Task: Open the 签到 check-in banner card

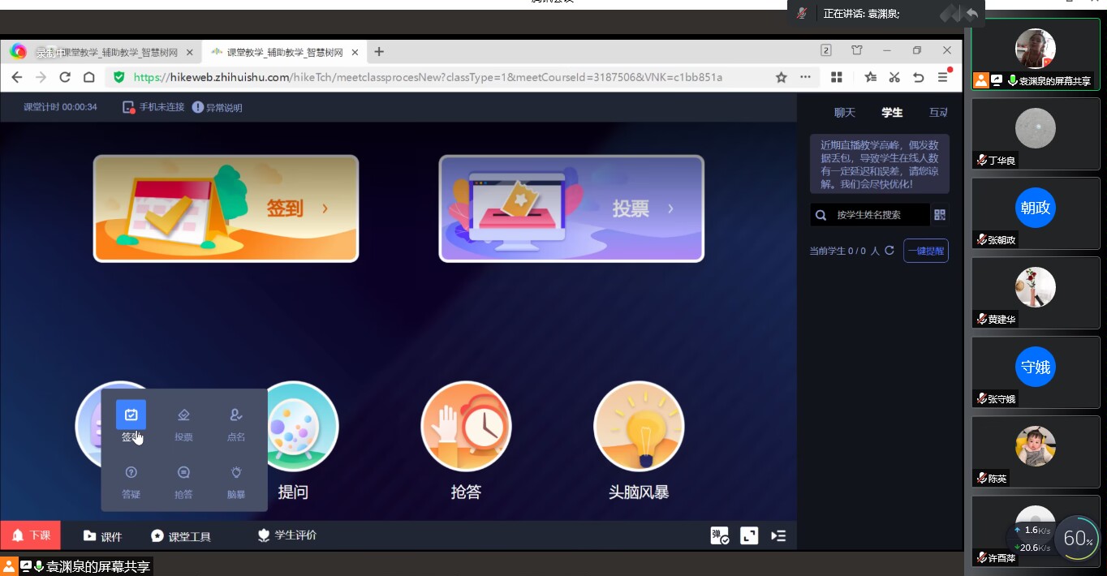Action: coord(226,208)
